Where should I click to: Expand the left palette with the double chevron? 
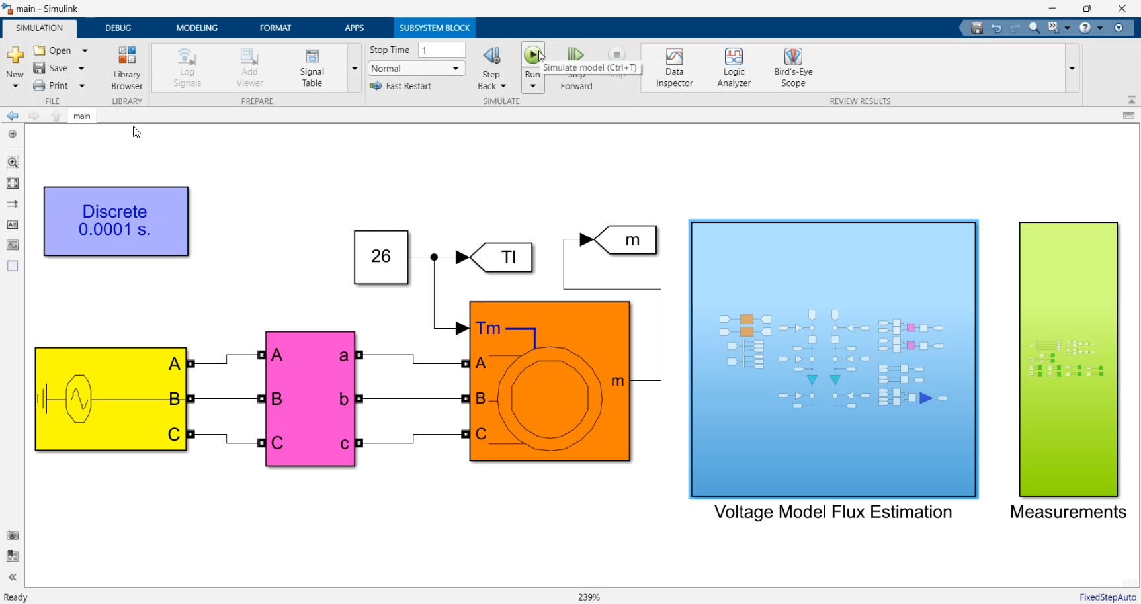click(x=13, y=578)
